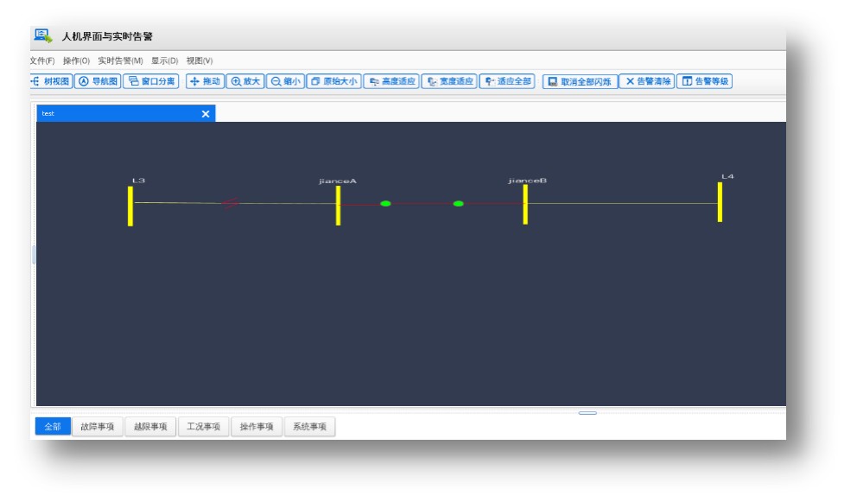Open the 显示(D) menu

coord(164,60)
